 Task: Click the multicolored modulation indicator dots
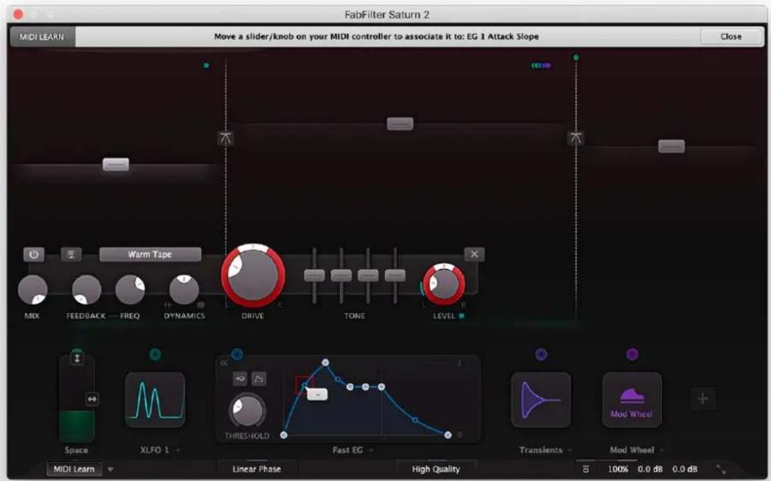click(x=540, y=65)
